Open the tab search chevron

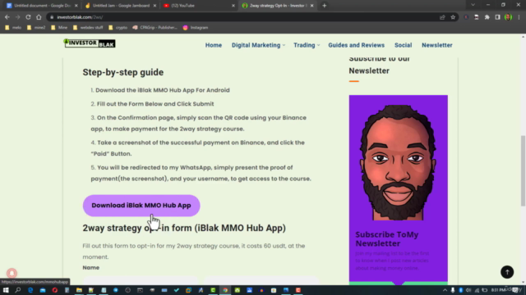pyautogui.click(x=473, y=5)
